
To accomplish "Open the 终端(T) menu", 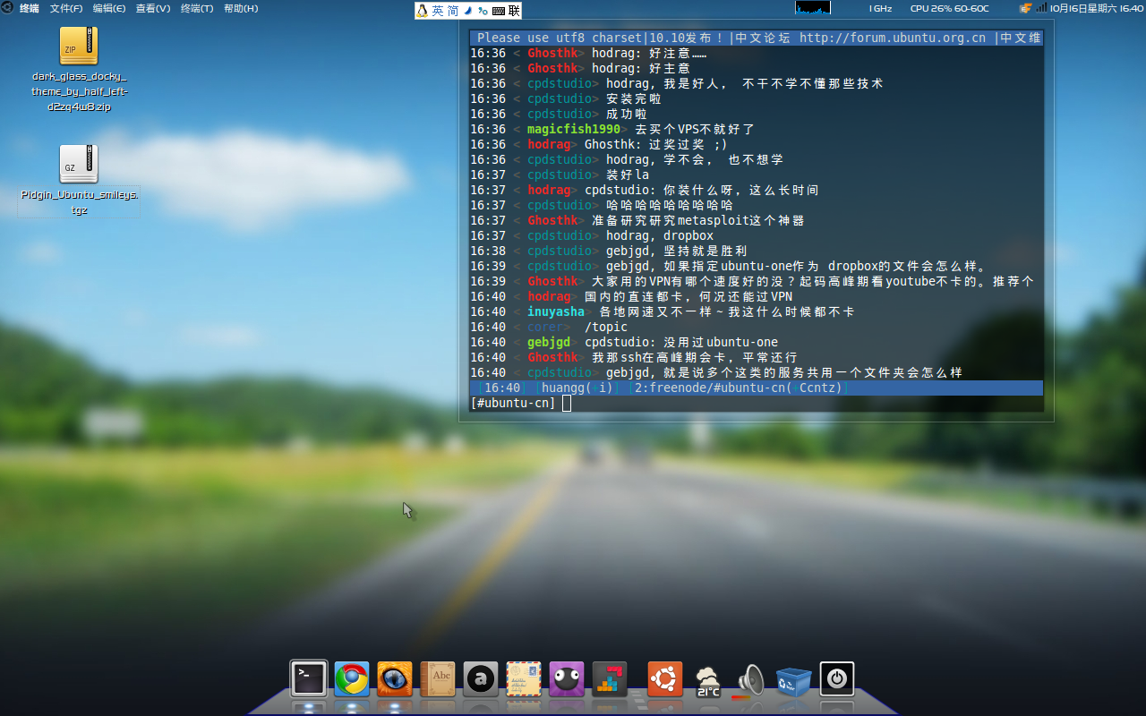I will point(197,8).
